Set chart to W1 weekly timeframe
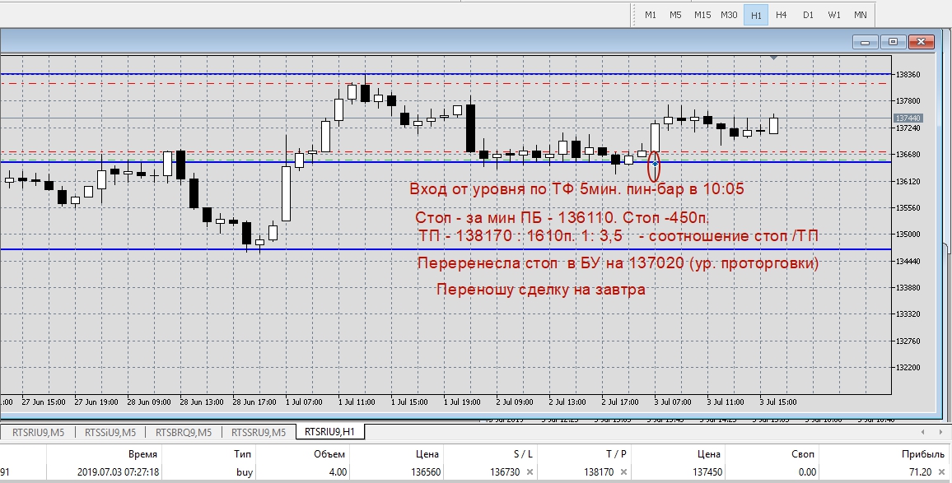The image size is (952, 483). [x=834, y=15]
